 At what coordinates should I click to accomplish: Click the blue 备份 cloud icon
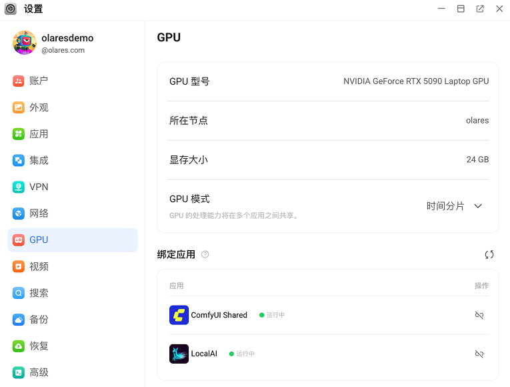[19, 320]
